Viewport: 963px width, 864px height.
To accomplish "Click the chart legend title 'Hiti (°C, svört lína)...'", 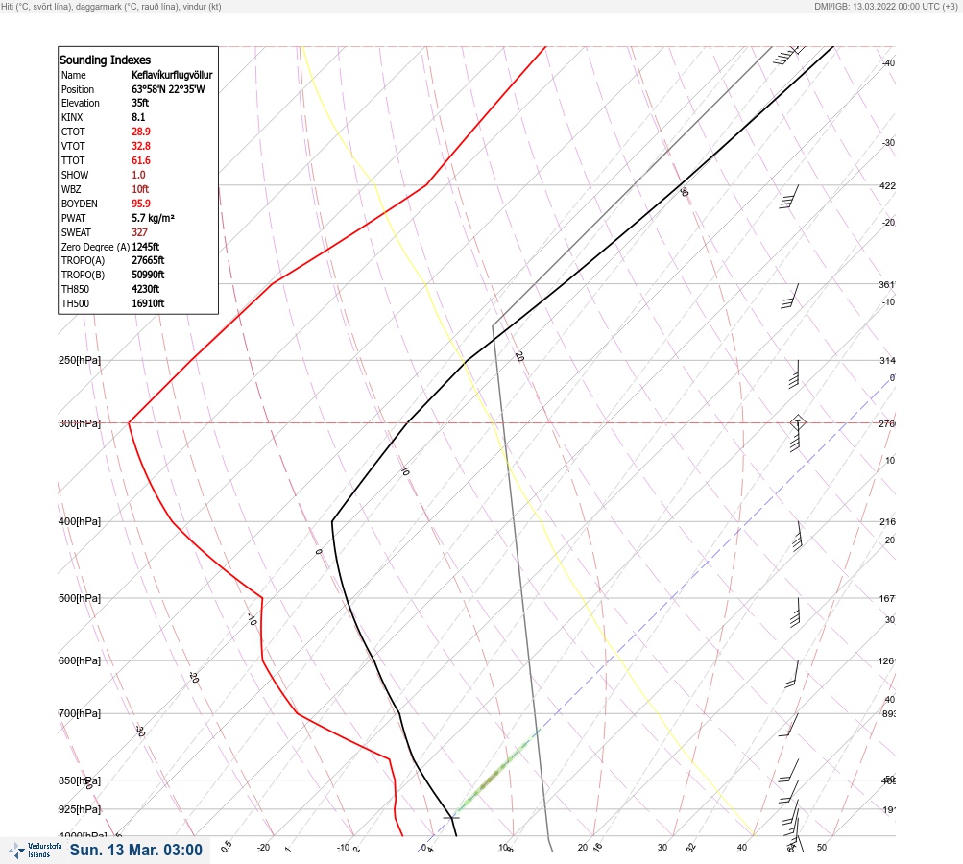I will coord(111,6).
